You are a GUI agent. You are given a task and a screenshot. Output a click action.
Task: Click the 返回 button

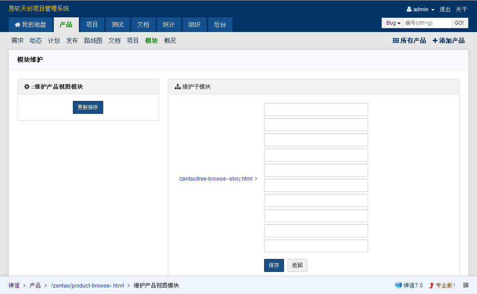tap(297, 265)
